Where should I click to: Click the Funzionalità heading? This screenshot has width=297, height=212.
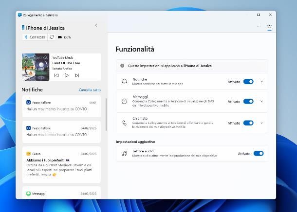click(x=135, y=49)
